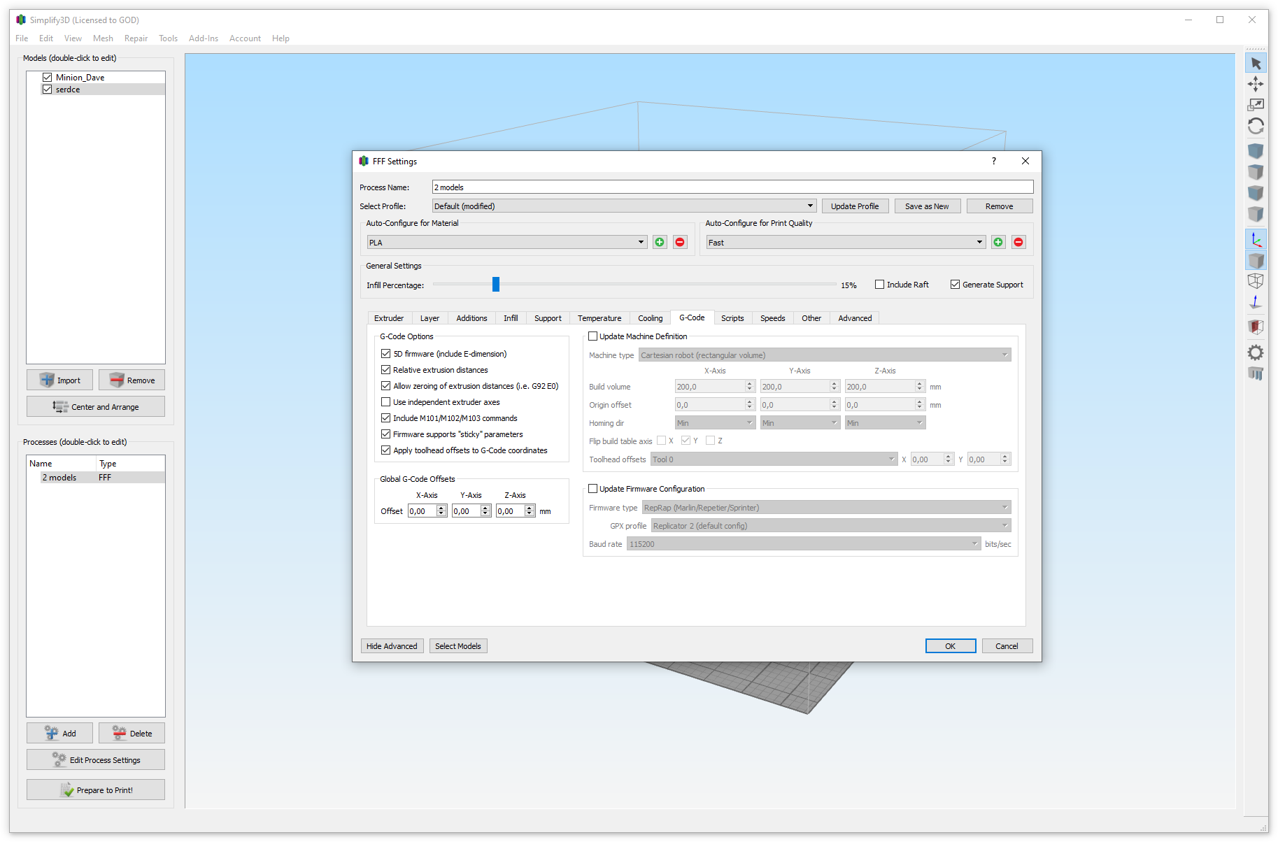The height and width of the screenshot is (842, 1278).
Task: Increase the X-Axis G-Code offset
Action: pos(441,508)
